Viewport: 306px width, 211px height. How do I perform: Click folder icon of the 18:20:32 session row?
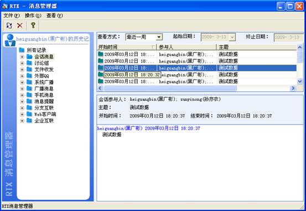click(x=101, y=74)
